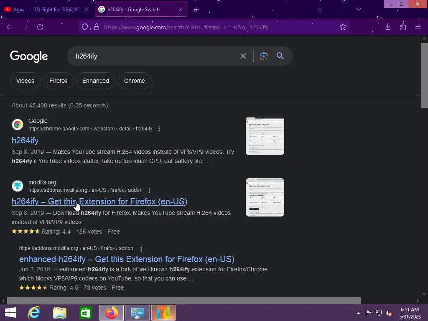Open the network tray icon
This screenshot has height=321, width=428.
click(379, 313)
